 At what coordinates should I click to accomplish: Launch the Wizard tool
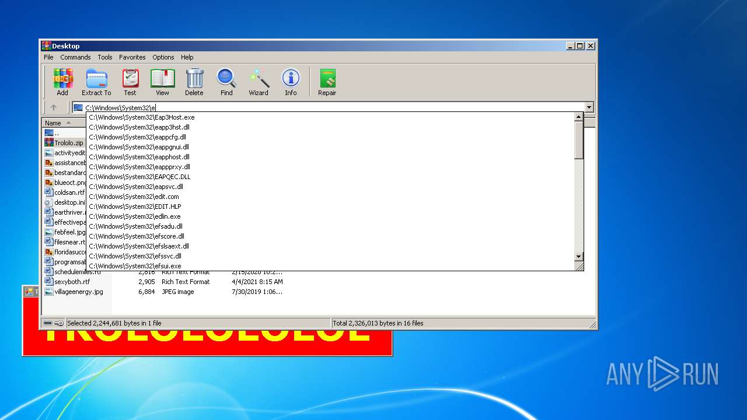pos(259,82)
